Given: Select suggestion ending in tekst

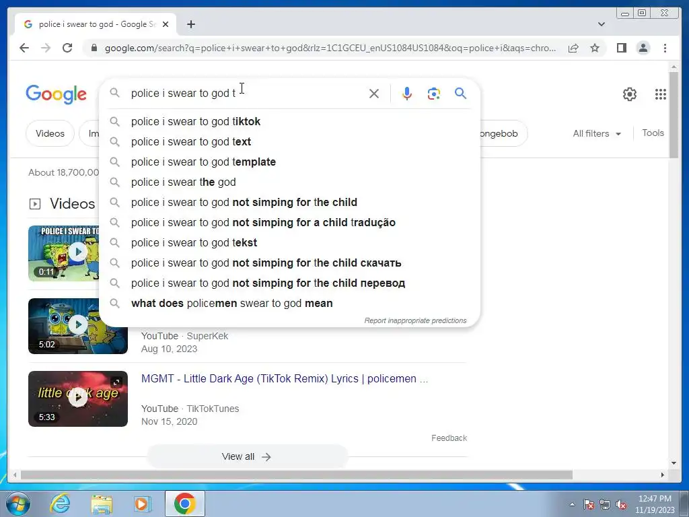Looking at the screenshot, I should pos(290,242).
